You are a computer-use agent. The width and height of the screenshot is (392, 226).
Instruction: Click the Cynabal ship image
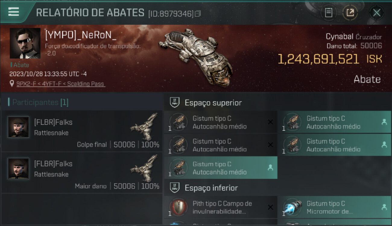(196, 57)
